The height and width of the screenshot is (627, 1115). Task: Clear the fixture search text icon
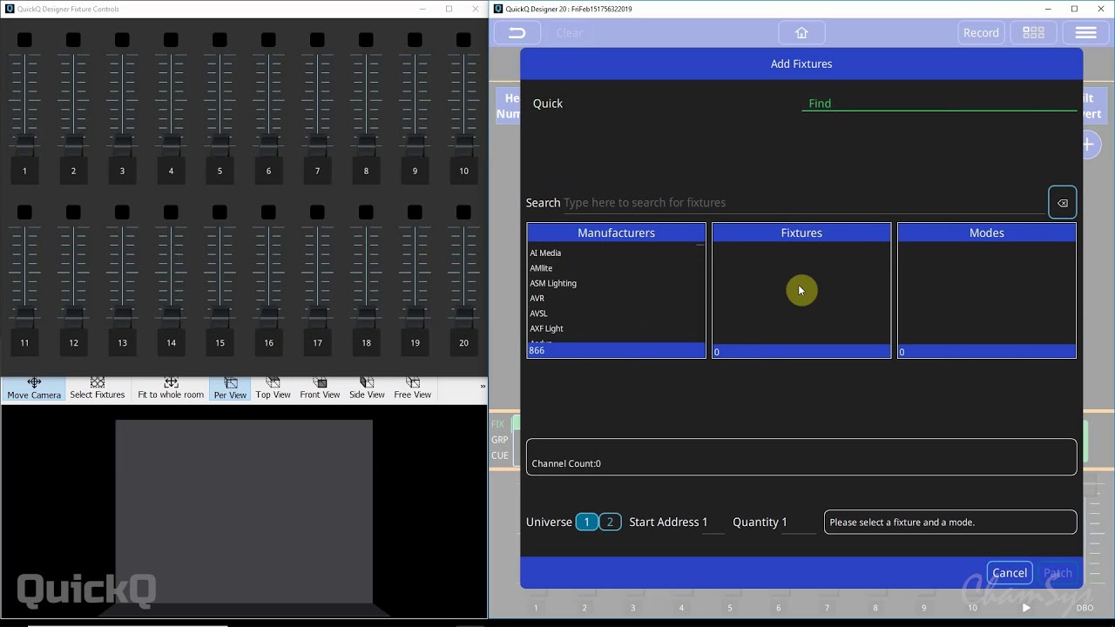(x=1062, y=203)
